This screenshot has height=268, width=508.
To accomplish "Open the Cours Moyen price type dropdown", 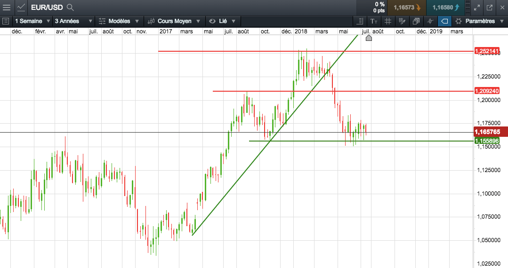I will point(174,21).
